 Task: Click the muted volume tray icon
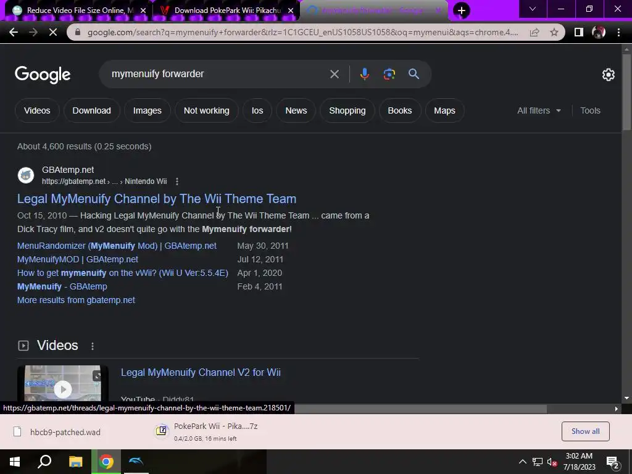point(552,462)
